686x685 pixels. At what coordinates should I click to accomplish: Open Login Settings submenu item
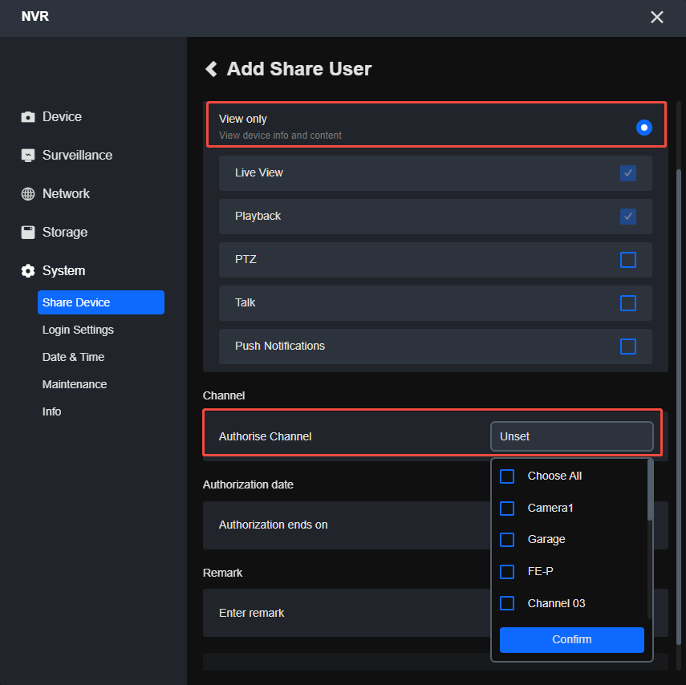(78, 330)
